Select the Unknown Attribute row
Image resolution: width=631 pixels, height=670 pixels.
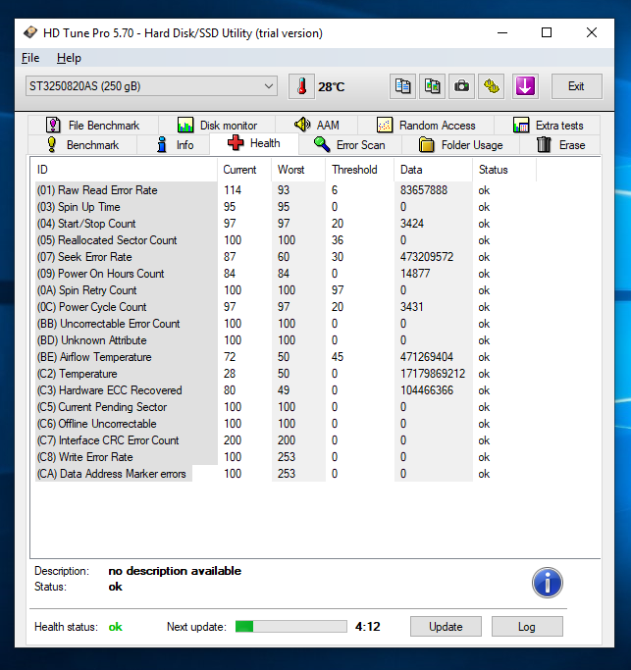click(x=286, y=340)
